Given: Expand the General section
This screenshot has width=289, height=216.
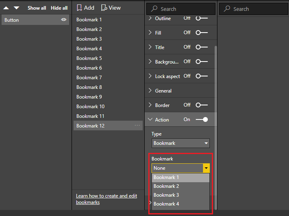Looking at the screenshot, I should pos(150,91).
